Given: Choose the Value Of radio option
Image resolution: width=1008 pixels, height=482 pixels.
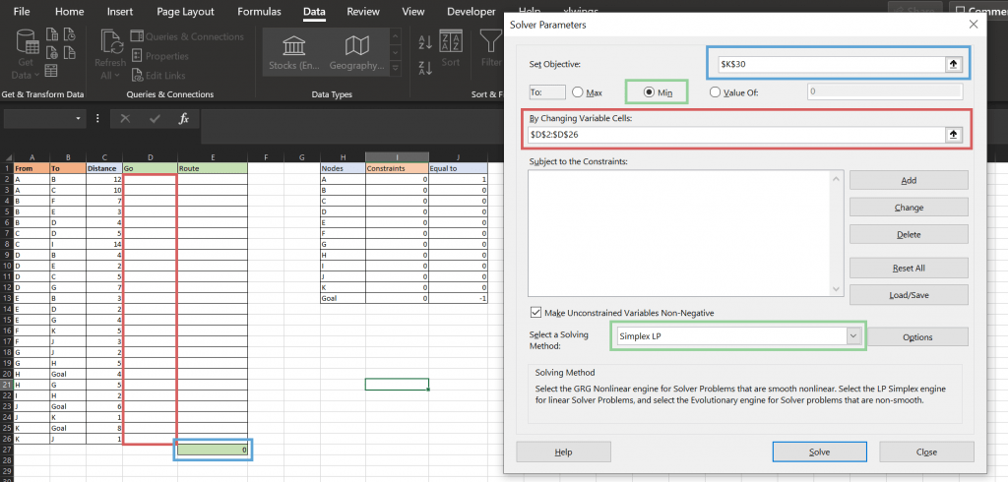Looking at the screenshot, I should click(x=716, y=92).
